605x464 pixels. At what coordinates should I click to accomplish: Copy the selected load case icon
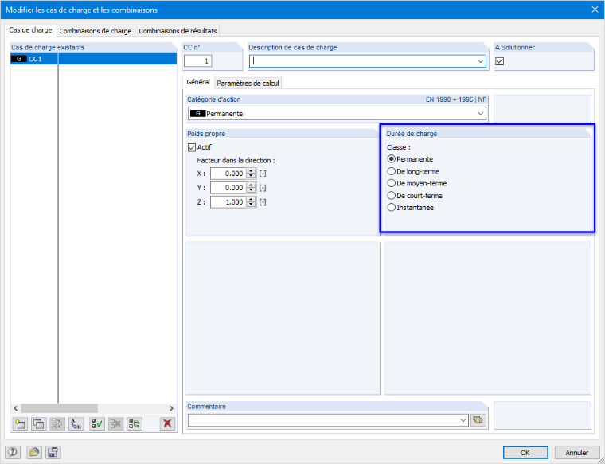[x=38, y=423]
